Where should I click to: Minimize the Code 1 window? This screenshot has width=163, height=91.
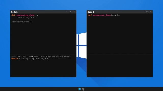tap(67, 12)
